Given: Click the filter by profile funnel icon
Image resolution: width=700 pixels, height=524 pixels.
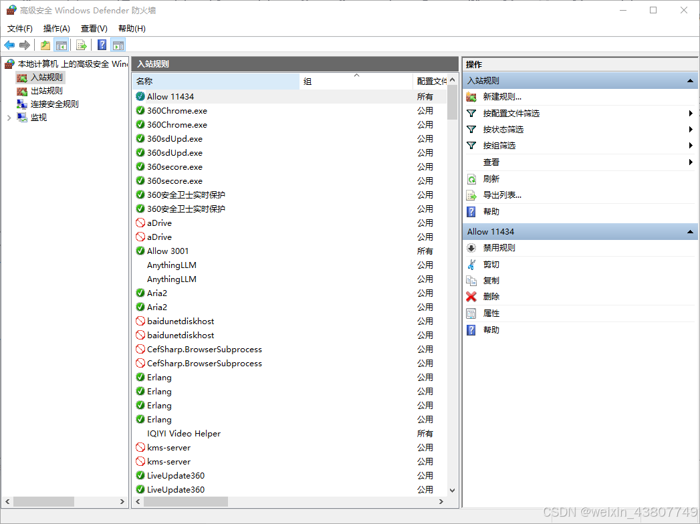Looking at the screenshot, I should pyautogui.click(x=471, y=114).
